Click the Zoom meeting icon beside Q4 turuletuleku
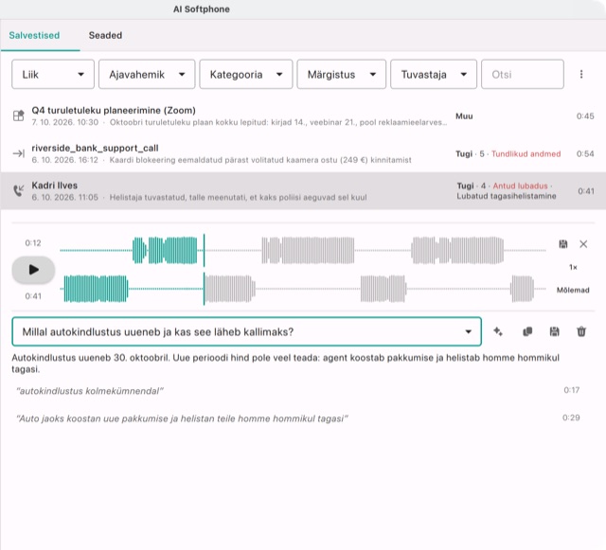The width and height of the screenshot is (606, 550). coord(19,115)
